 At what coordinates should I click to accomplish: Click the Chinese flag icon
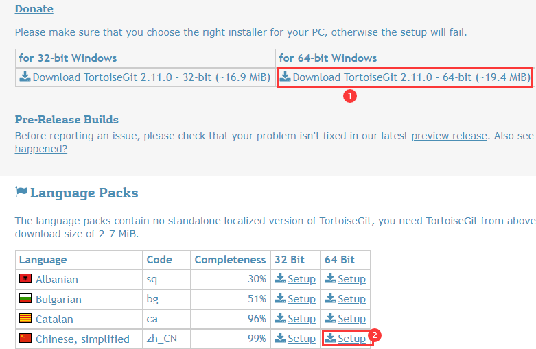[25, 338]
